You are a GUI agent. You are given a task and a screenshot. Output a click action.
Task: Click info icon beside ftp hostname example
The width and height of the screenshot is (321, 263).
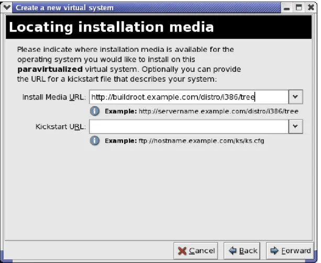(x=95, y=141)
